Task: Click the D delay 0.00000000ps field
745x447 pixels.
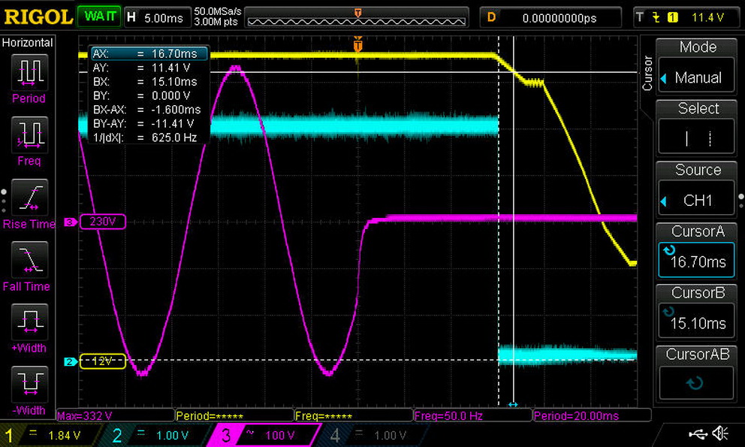Action: [x=550, y=17]
